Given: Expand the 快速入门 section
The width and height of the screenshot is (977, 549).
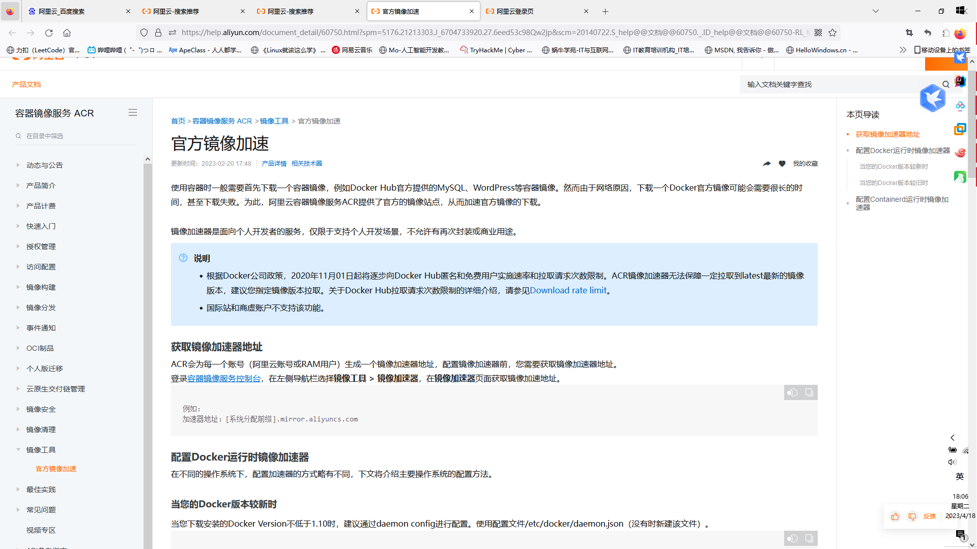Looking at the screenshot, I should click(x=18, y=226).
